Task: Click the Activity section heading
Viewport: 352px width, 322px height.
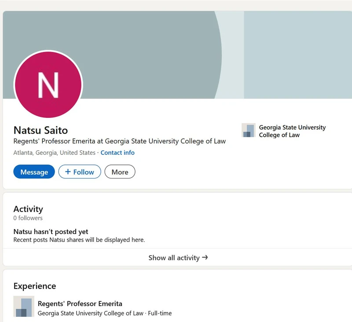Action: point(28,209)
